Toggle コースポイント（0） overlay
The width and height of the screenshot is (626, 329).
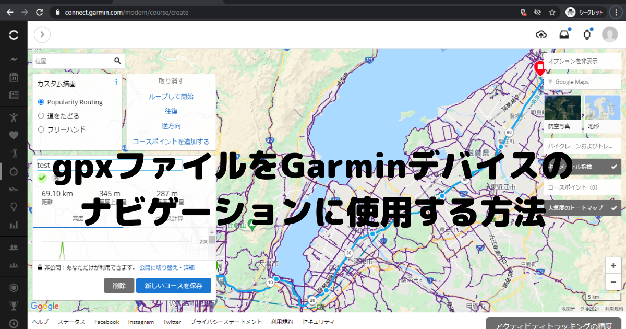click(x=582, y=187)
